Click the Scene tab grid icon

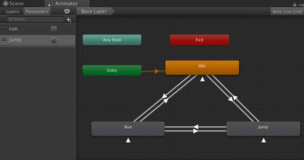[x=5, y=3]
